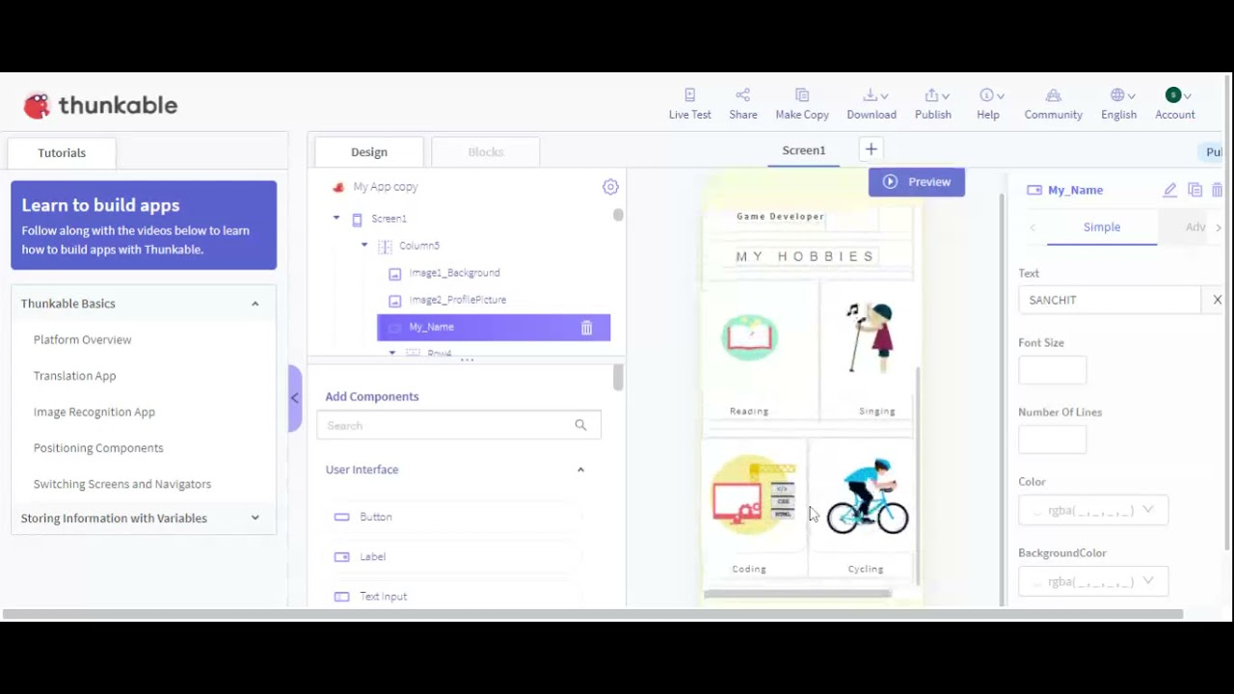Open the text Color picker
The height and width of the screenshot is (694, 1234).
1093,510
